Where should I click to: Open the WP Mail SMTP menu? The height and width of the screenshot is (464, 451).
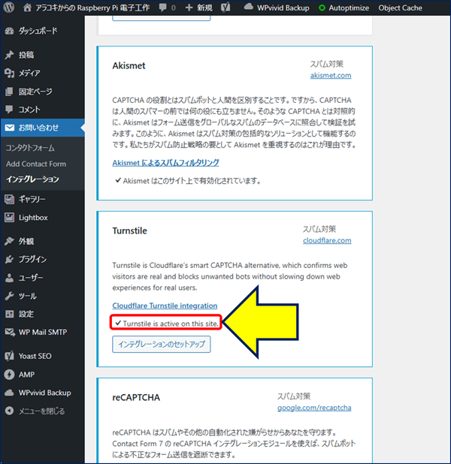tap(42, 333)
